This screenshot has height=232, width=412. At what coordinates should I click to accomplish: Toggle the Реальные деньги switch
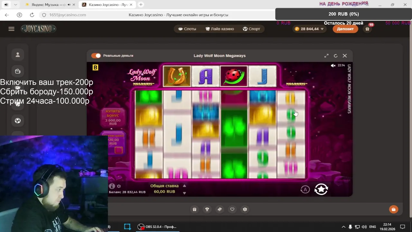(96, 56)
